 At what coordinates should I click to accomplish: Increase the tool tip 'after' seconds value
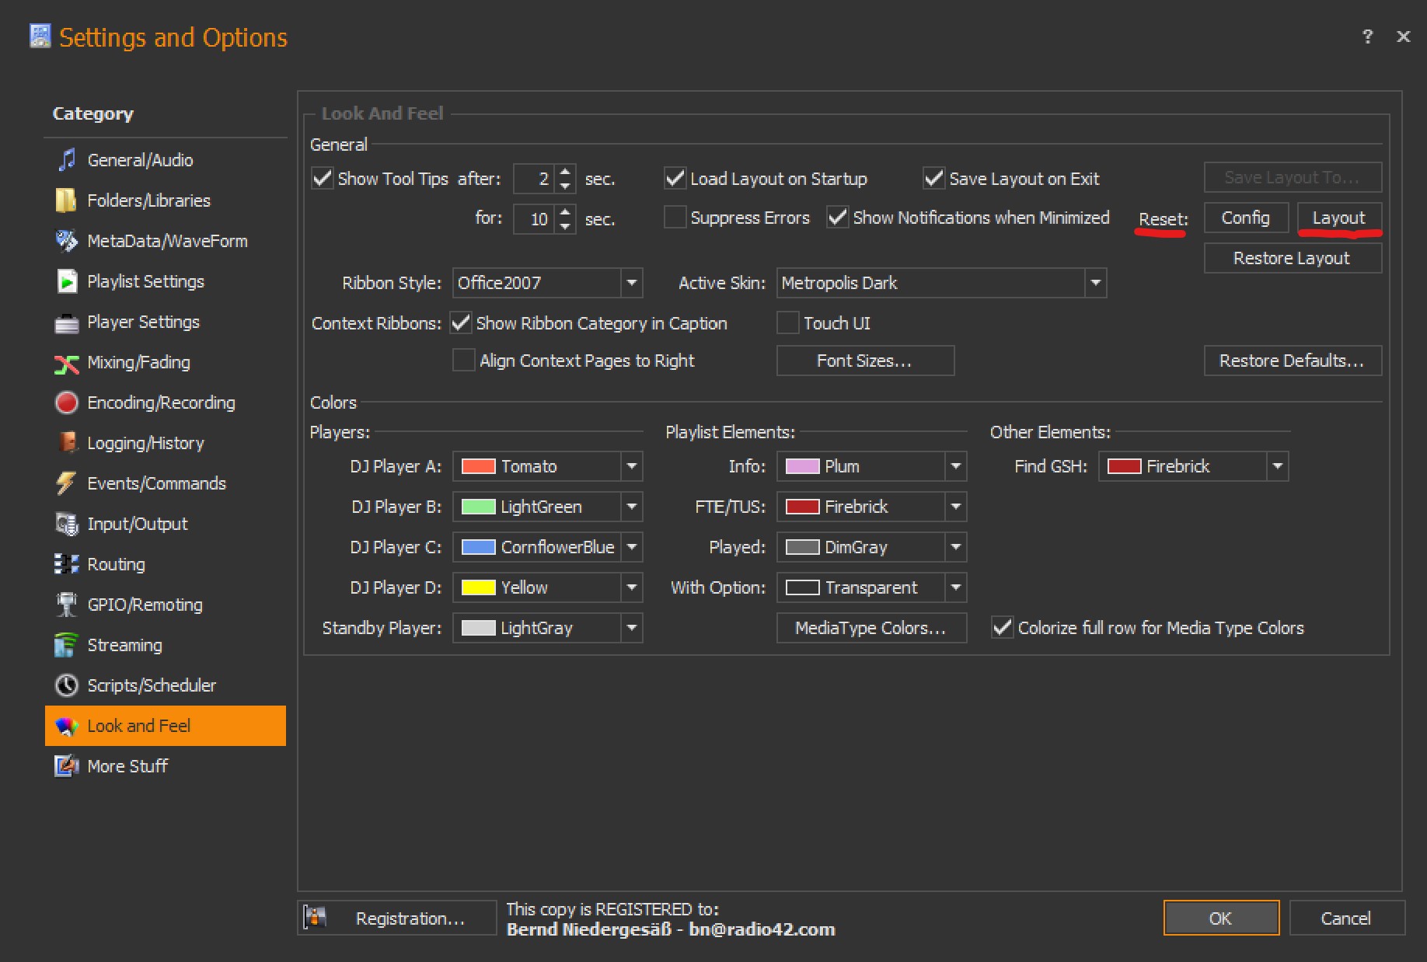tap(566, 172)
